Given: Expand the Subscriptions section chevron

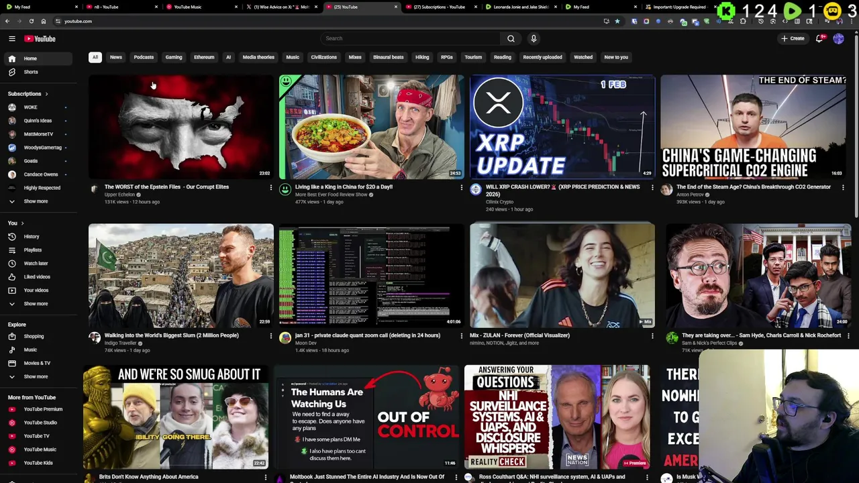Looking at the screenshot, I should click(46, 94).
